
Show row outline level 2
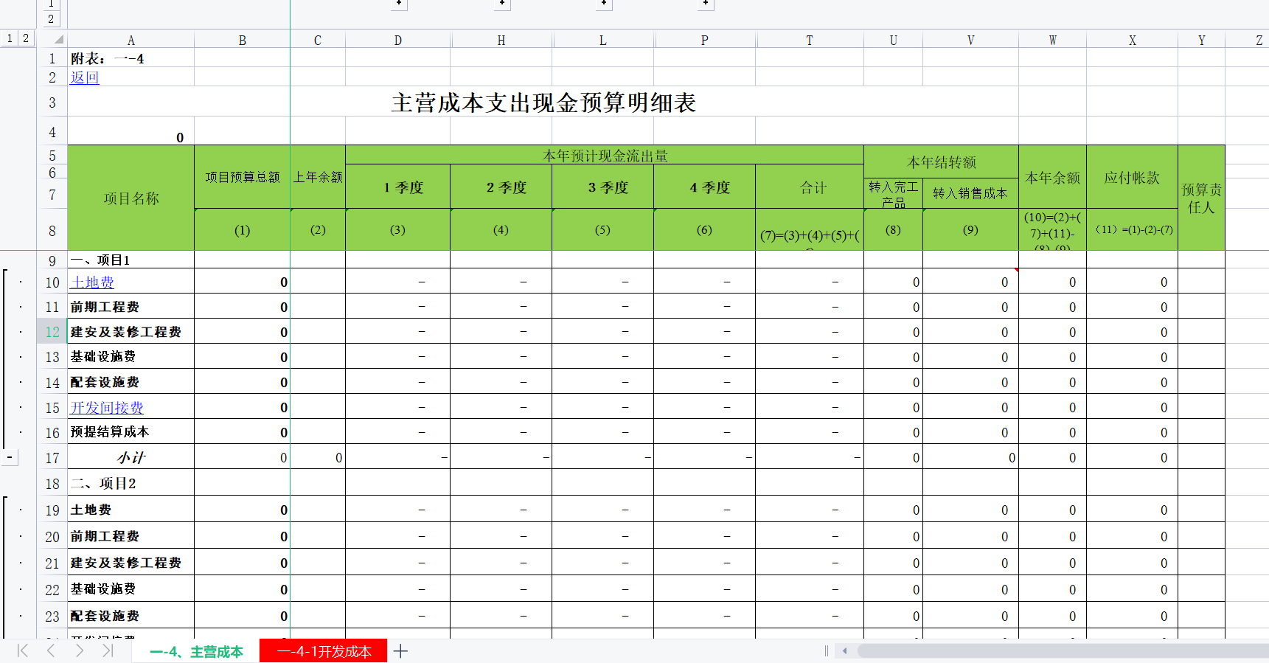[26, 38]
